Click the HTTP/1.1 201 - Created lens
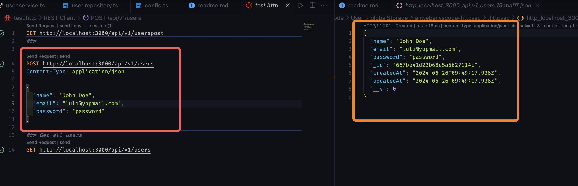 (x=388, y=26)
